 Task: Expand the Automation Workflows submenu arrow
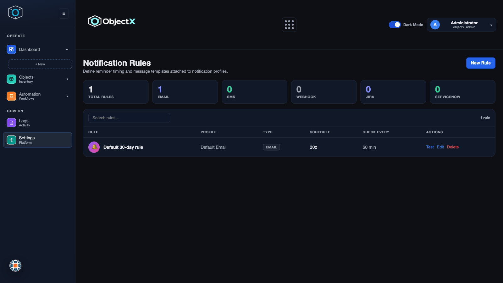click(67, 96)
